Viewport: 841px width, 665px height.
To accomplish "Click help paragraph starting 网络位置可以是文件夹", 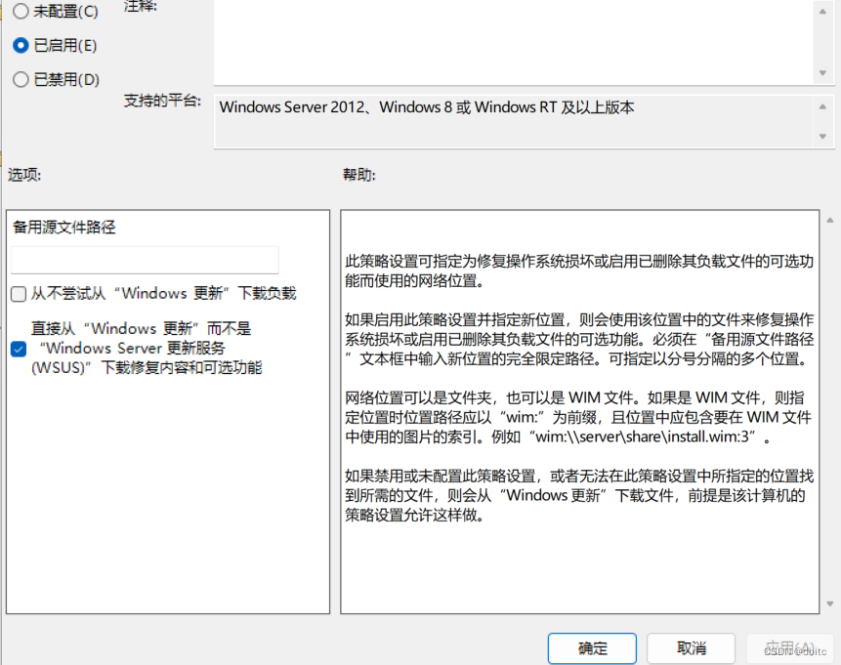I will point(578,417).
